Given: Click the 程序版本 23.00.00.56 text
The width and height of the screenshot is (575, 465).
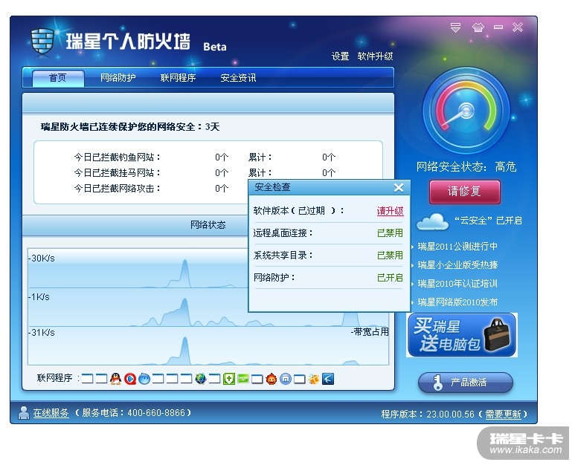Looking at the screenshot, I should (x=428, y=414).
